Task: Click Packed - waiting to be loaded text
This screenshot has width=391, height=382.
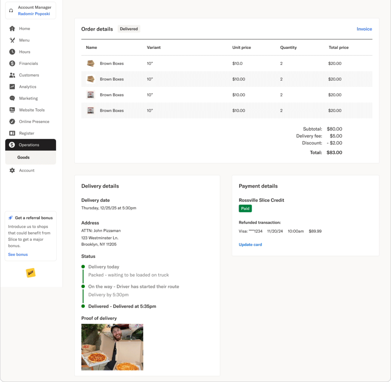Action: click(x=128, y=275)
